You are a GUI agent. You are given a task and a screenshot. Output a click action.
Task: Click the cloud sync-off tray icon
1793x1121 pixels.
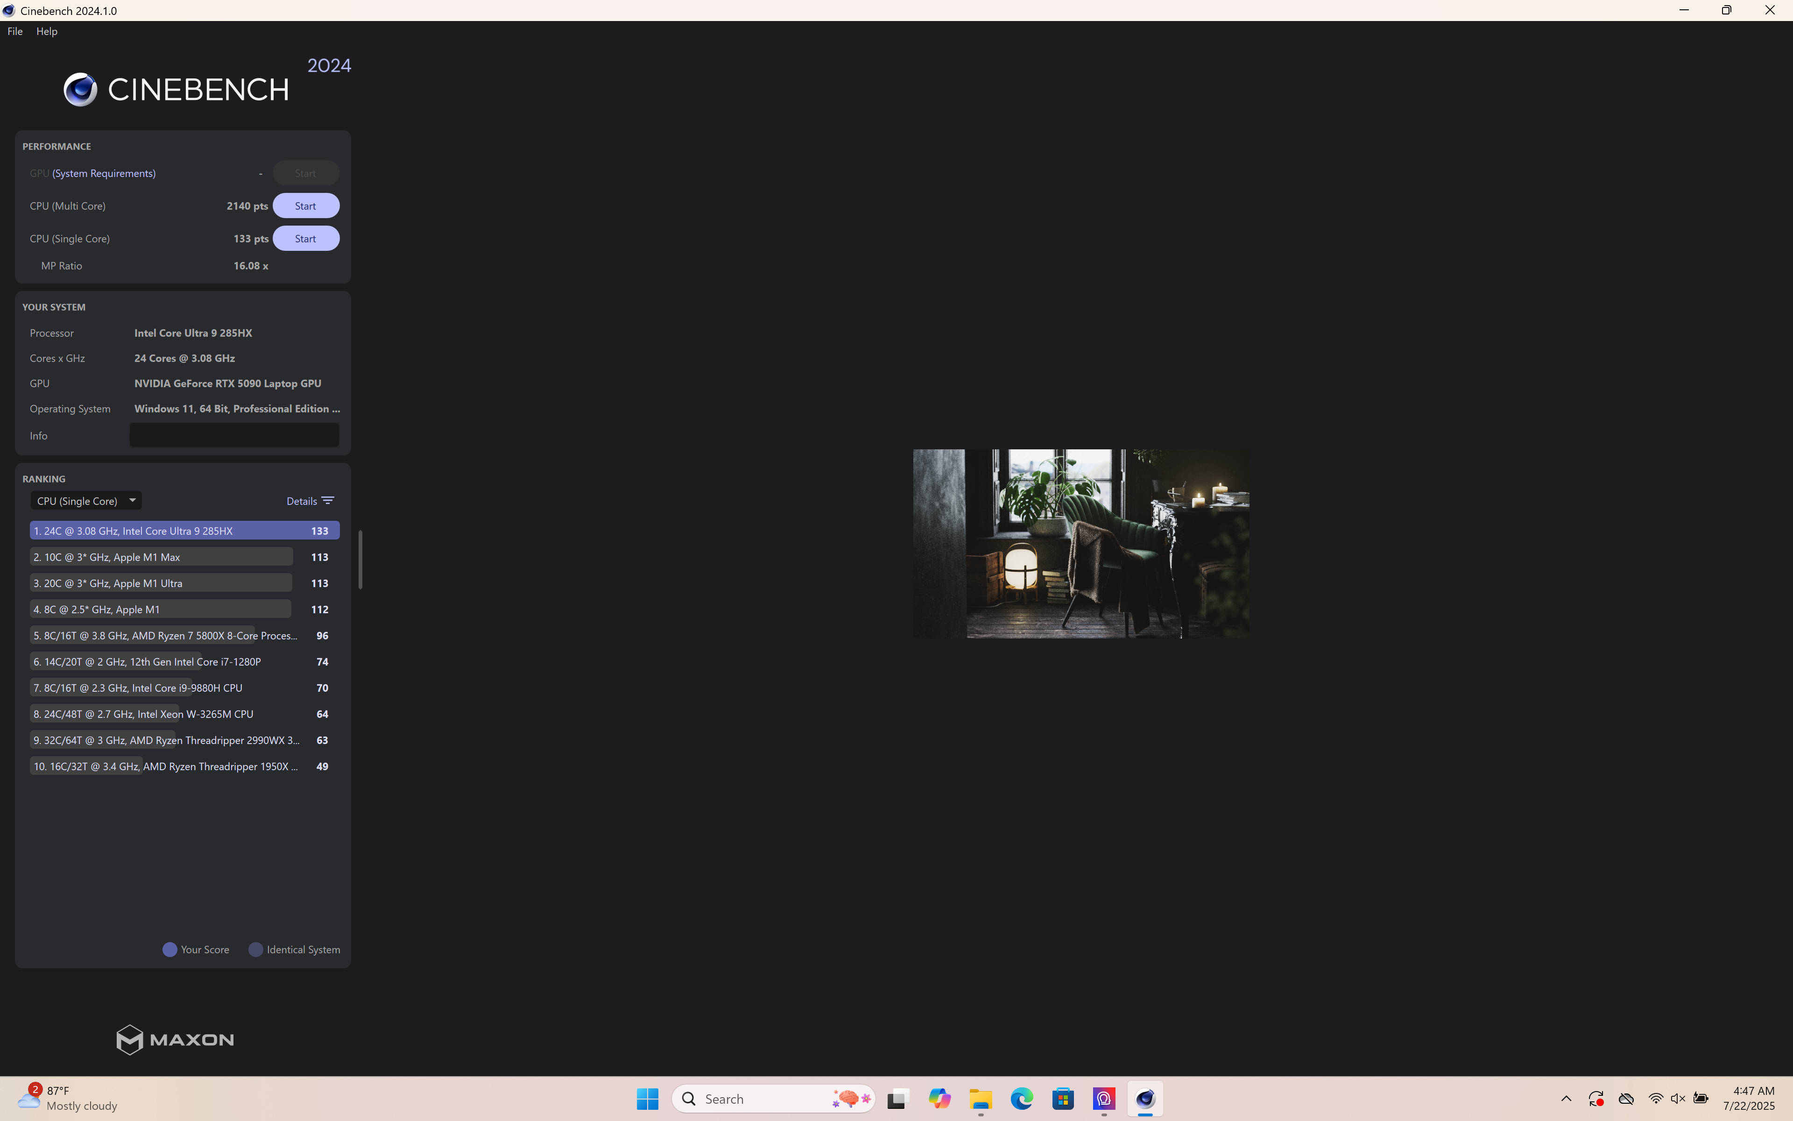[1626, 1099]
